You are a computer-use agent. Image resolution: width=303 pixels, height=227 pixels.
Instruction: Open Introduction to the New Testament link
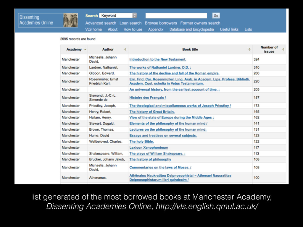(158, 59)
